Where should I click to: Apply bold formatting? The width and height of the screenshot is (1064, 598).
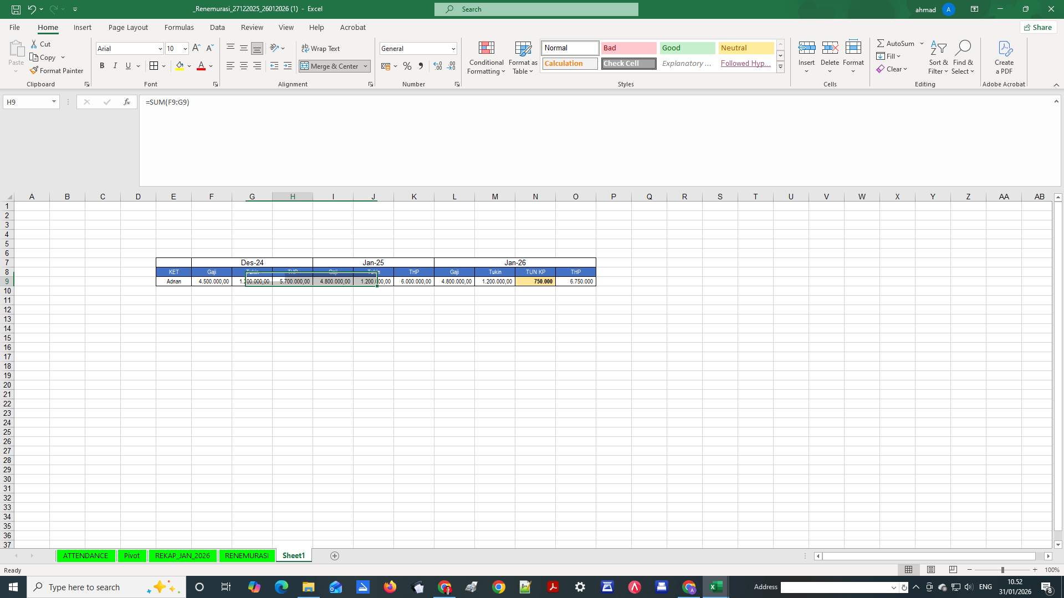101,66
